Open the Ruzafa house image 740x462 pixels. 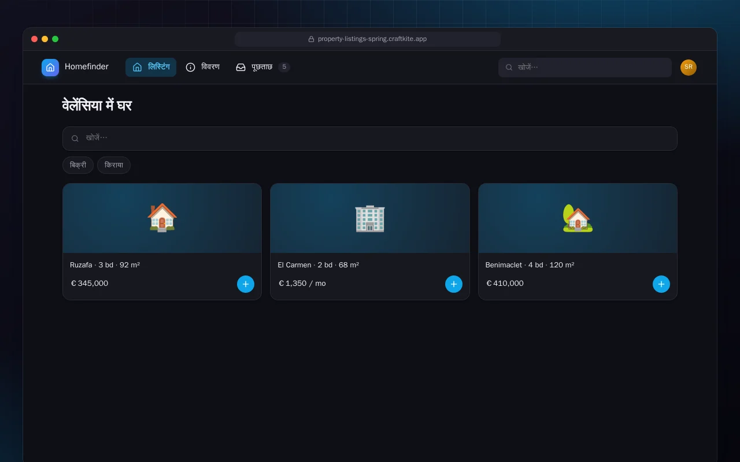tap(162, 218)
